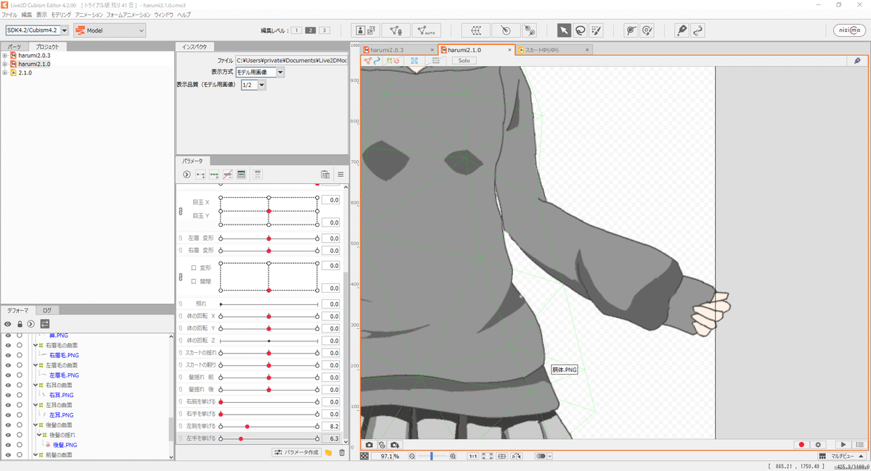Click the 左腕を挙げる parameter slider

coord(269,427)
